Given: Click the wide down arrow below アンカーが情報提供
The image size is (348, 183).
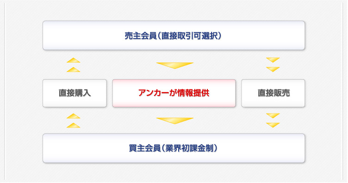Looking at the screenshot, I should coord(175,121).
